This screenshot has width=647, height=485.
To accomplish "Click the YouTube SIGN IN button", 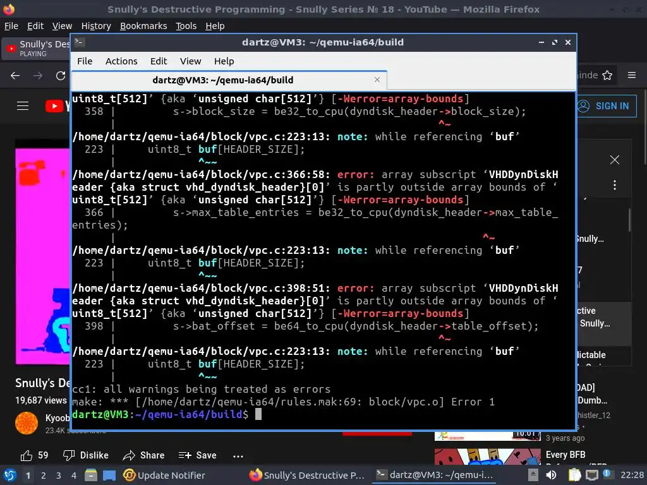I will [606, 106].
